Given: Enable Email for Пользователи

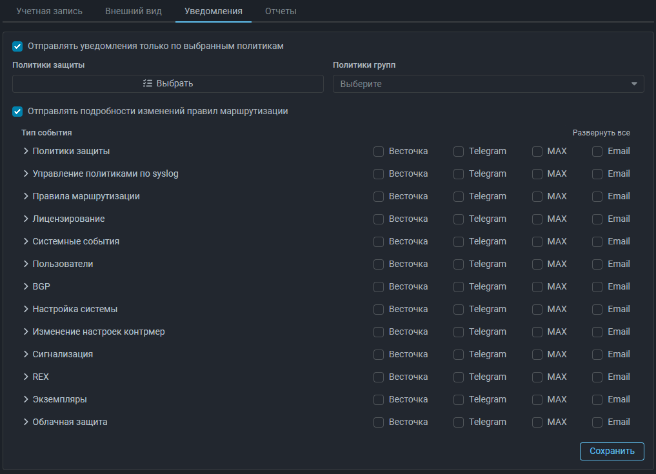Looking at the screenshot, I should [x=597, y=264].
